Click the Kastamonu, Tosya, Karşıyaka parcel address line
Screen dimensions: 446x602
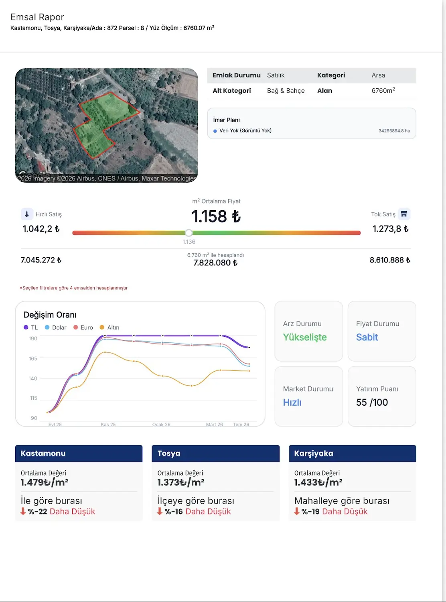click(x=112, y=28)
